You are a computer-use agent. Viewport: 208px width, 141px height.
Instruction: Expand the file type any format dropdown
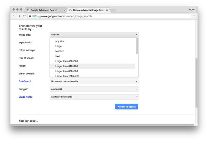click(x=94, y=89)
